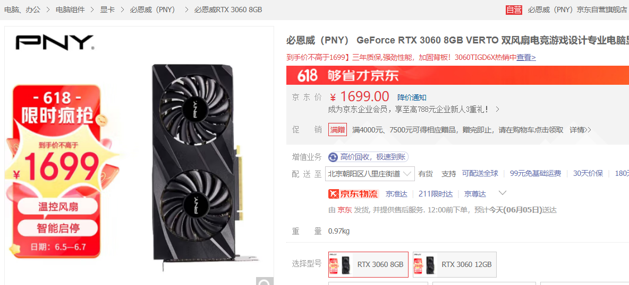Click the recycle icon beside 高价回收

pos(333,157)
